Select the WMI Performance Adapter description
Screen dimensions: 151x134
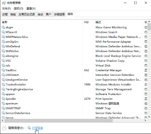113,42
